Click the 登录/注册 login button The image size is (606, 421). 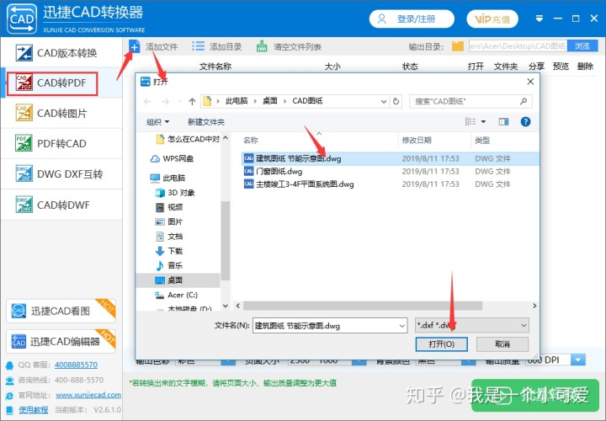click(x=412, y=19)
